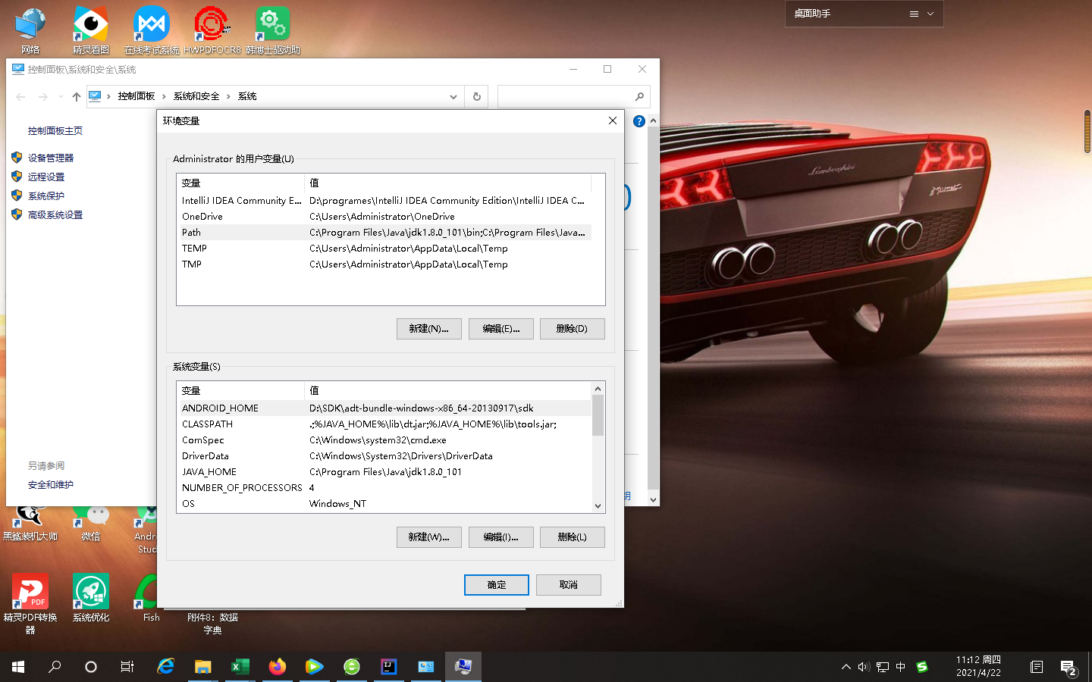Switch to IntelliJ IDEA on the taskbar
Screen dimensions: 1092x682
[388, 667]
